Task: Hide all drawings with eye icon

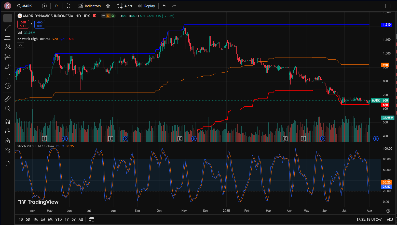Action: tap(8, 150)
